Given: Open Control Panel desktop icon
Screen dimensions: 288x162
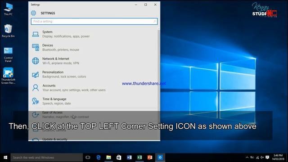Looking at the screenshot, I should coord(8,55).
